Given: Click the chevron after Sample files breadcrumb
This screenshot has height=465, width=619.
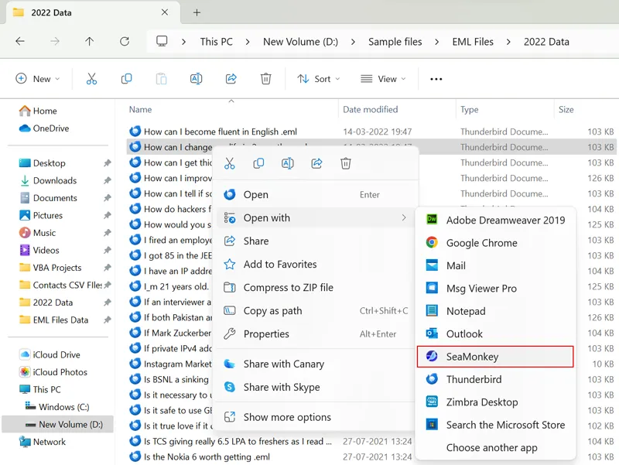Looking at the screenshot, I should [x=436, y=42].
